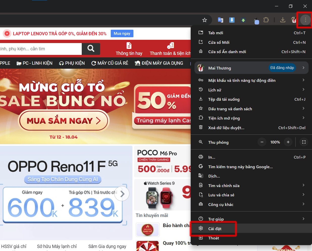Advance the banner carousel with next arrow

(122, 194)
